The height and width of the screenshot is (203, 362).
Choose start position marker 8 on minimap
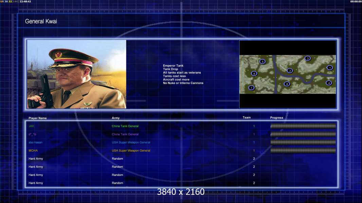point(287,84)
